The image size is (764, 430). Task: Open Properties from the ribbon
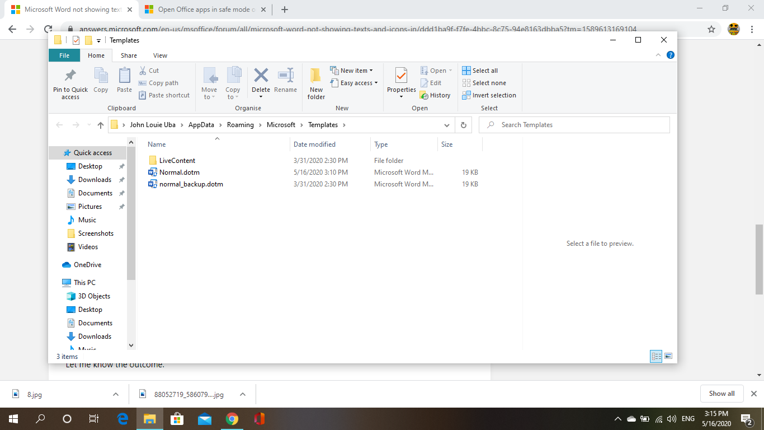(x=402, y=83)
